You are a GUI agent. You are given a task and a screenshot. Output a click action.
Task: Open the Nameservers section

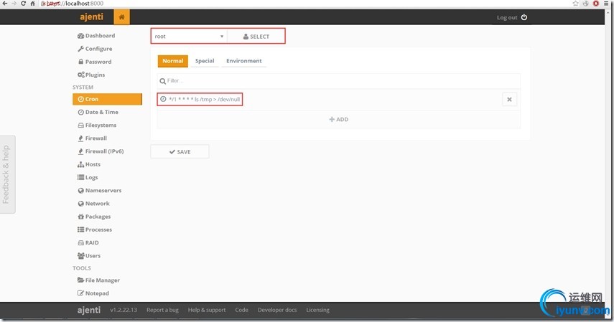coord(100,191)
